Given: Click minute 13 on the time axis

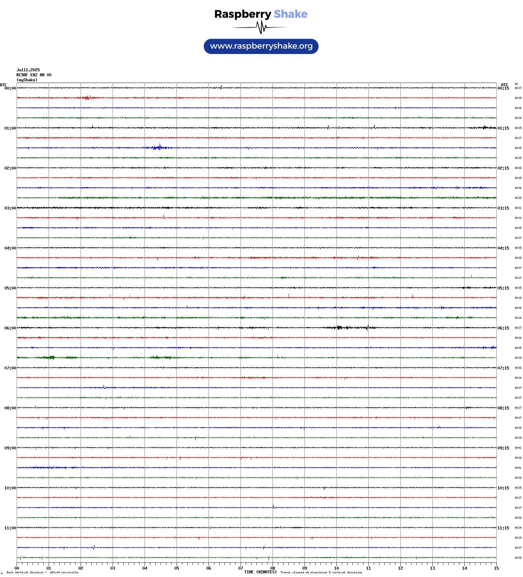Looking at the screenshot, I should coord(432,568).
